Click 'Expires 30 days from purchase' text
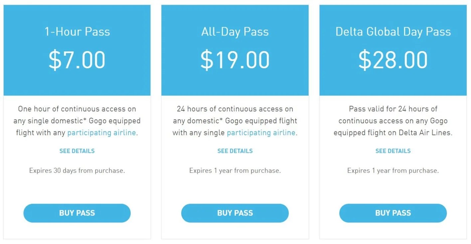Image resolution: width=471 pixels, height=244 pixels. [x=77, y=170]
